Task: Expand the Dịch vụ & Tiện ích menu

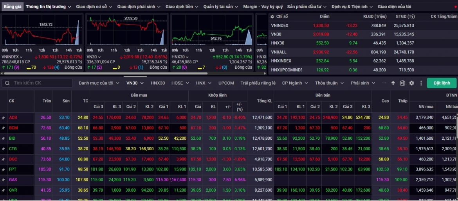Action: 352,6
